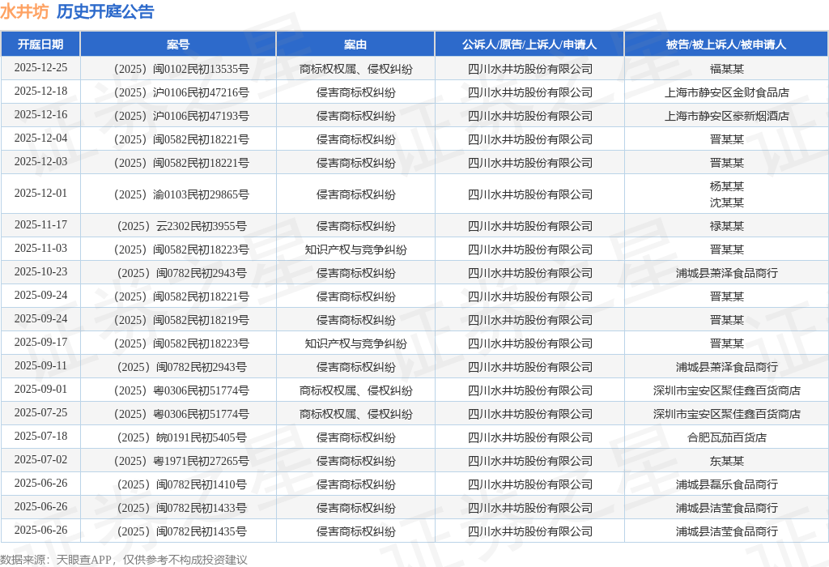Click the date cell 2025-12-03

click(40, 161)
